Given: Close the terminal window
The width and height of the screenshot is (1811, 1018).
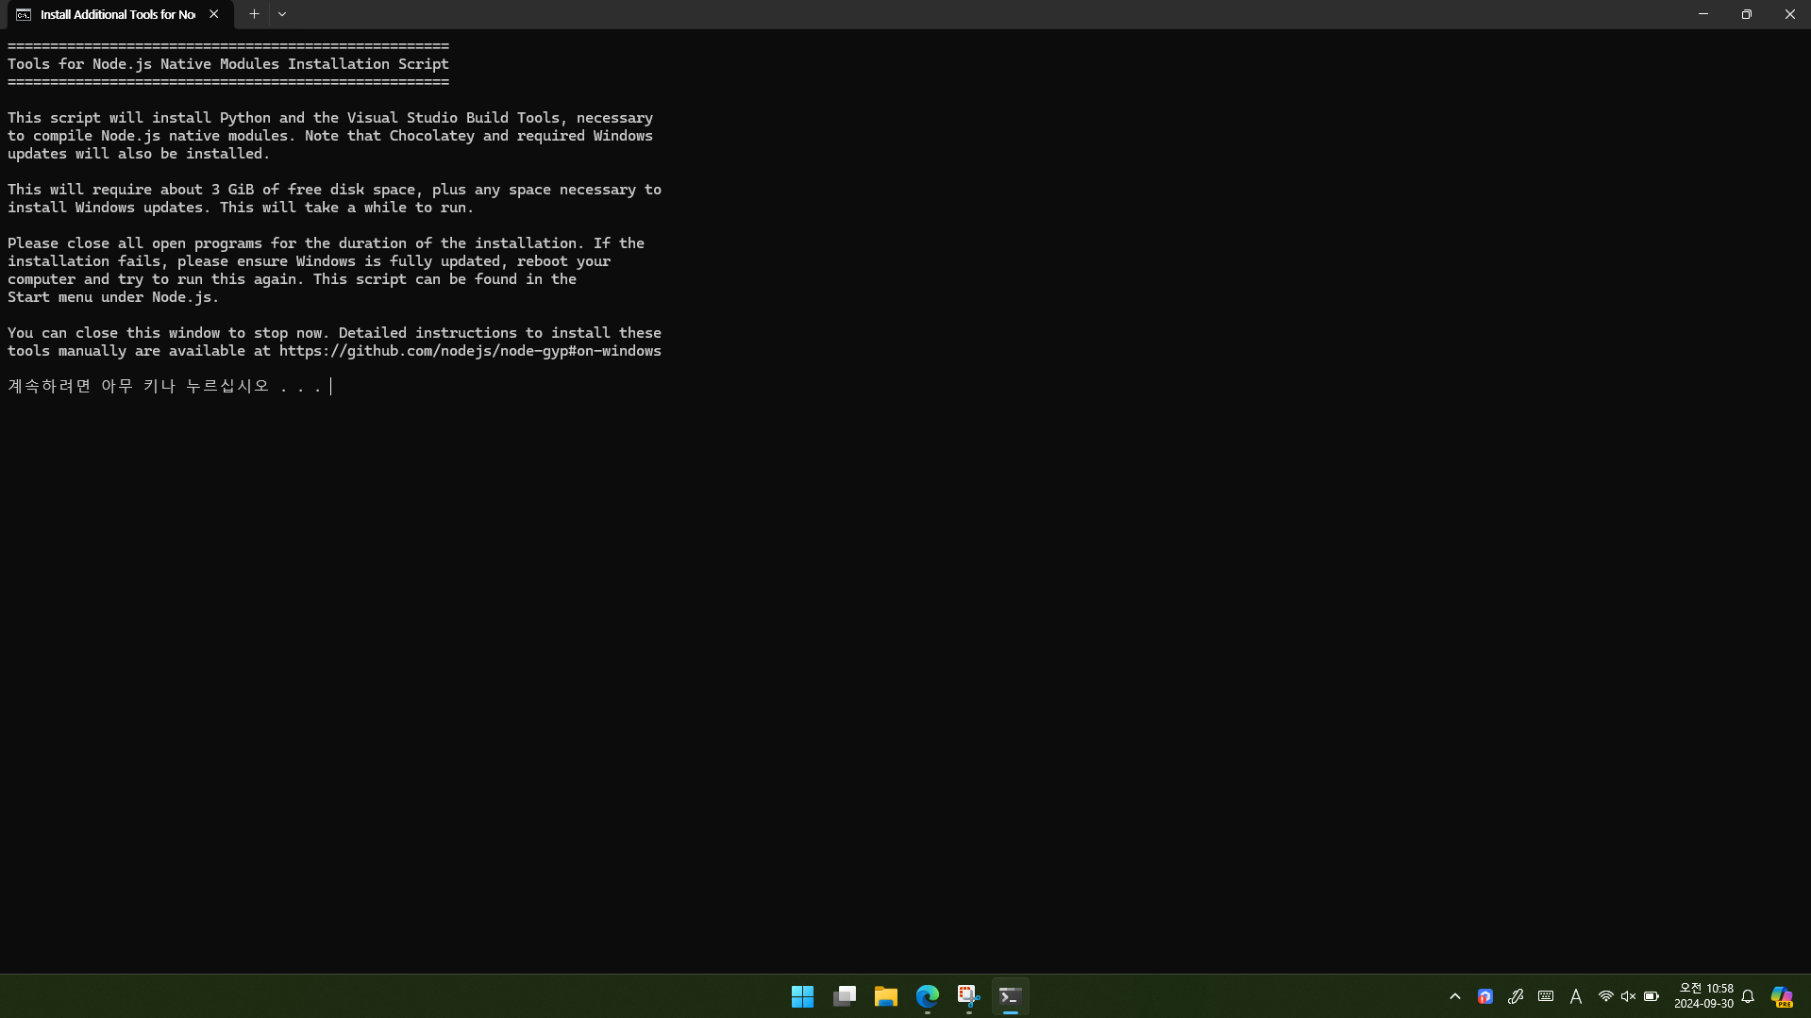Looking at the screenshot, I should [1789, 14].
